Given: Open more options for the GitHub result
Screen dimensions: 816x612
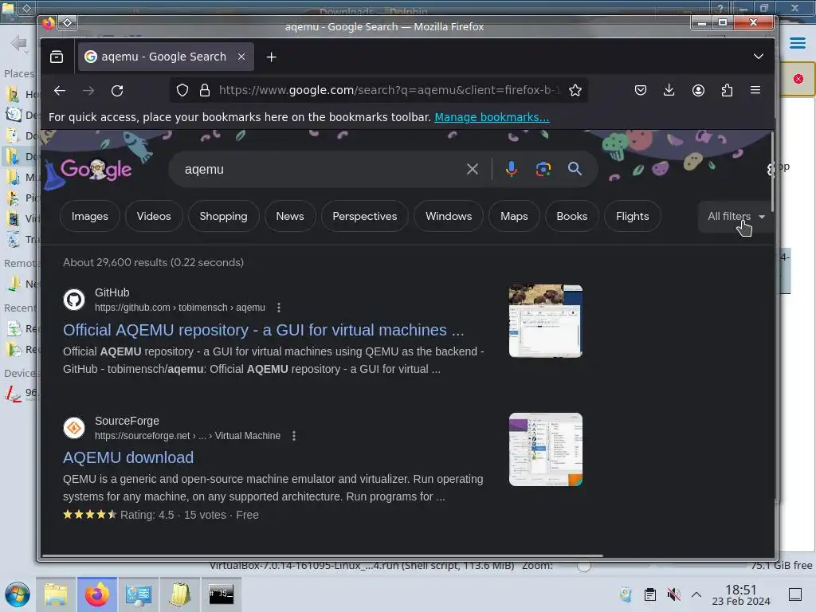Looking at the screenshot, I should point(279,308).
